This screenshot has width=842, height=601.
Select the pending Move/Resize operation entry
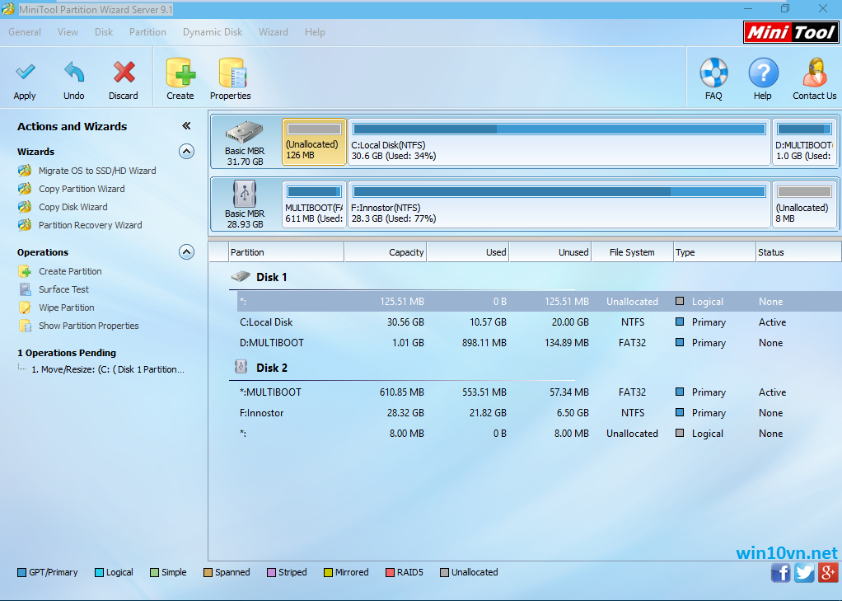[x=108, y=369]
